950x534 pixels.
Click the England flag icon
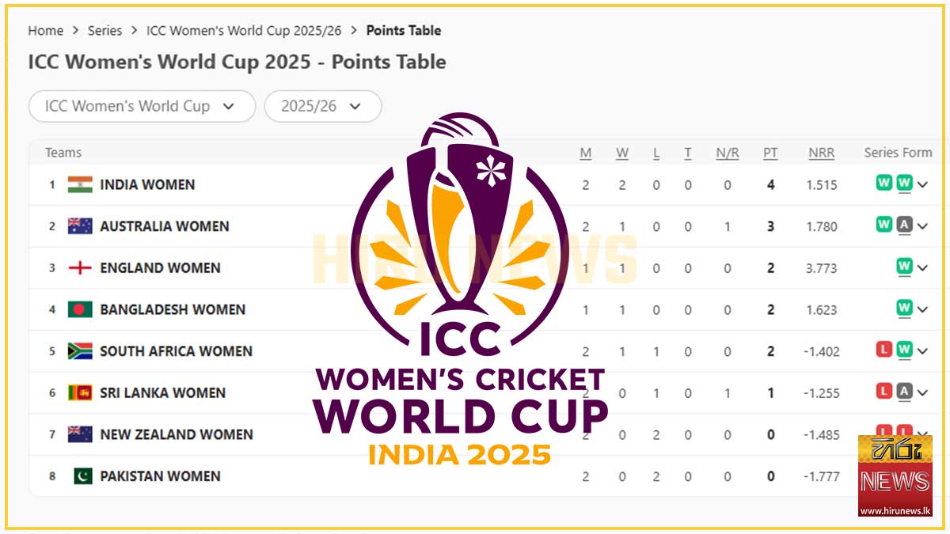[80, 268]
